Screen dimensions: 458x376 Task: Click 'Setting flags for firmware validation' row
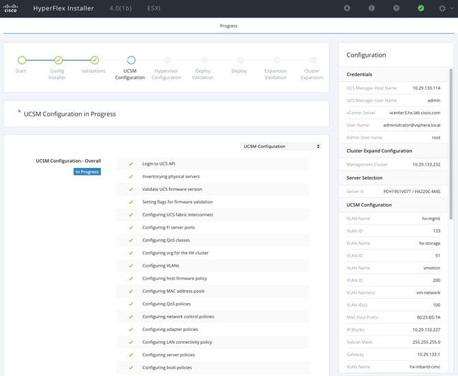(x=213, y=202)
